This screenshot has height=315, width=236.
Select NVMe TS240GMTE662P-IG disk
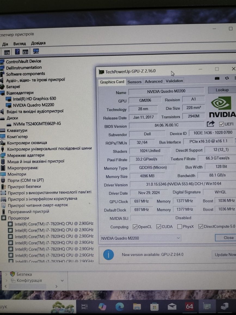tap(37, 124)
